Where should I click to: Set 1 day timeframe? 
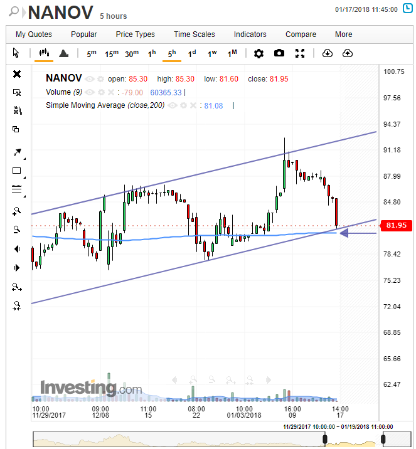coord(192,53)
